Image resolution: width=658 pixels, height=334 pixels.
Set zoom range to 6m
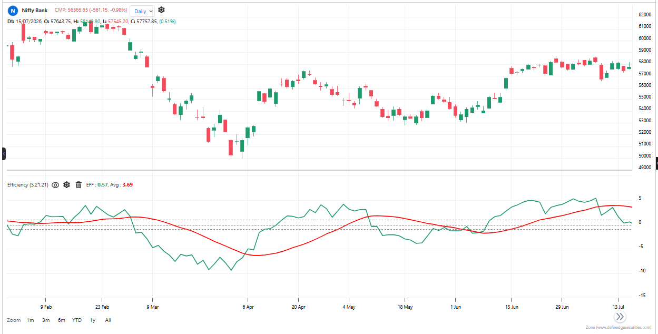62,320
